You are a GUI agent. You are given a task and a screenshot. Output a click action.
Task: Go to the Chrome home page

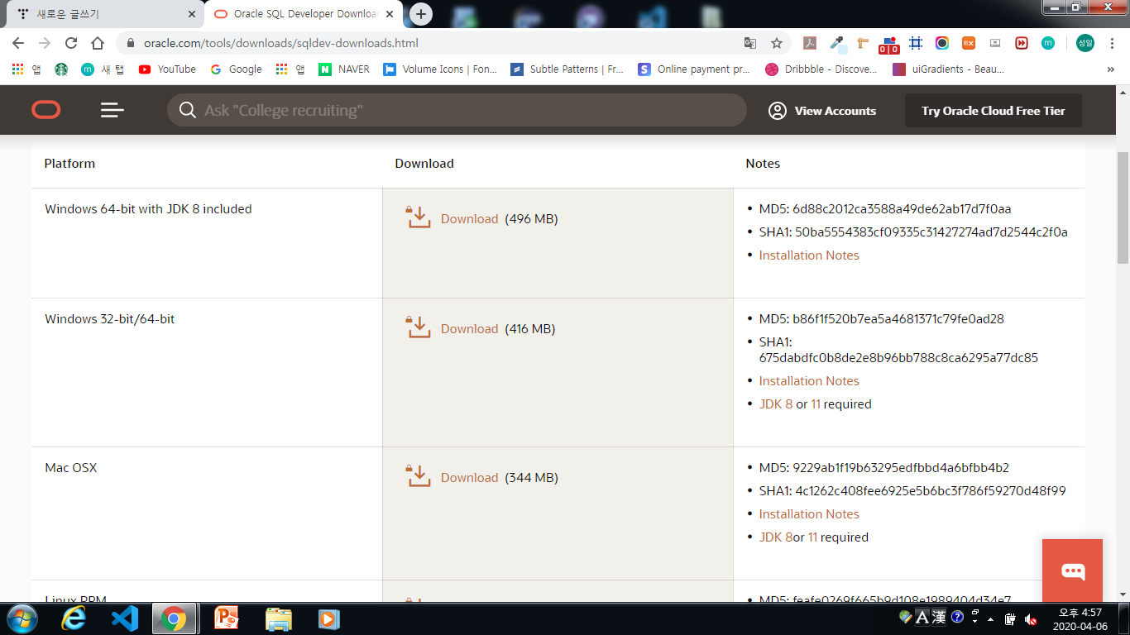click(x=98, y=43)
